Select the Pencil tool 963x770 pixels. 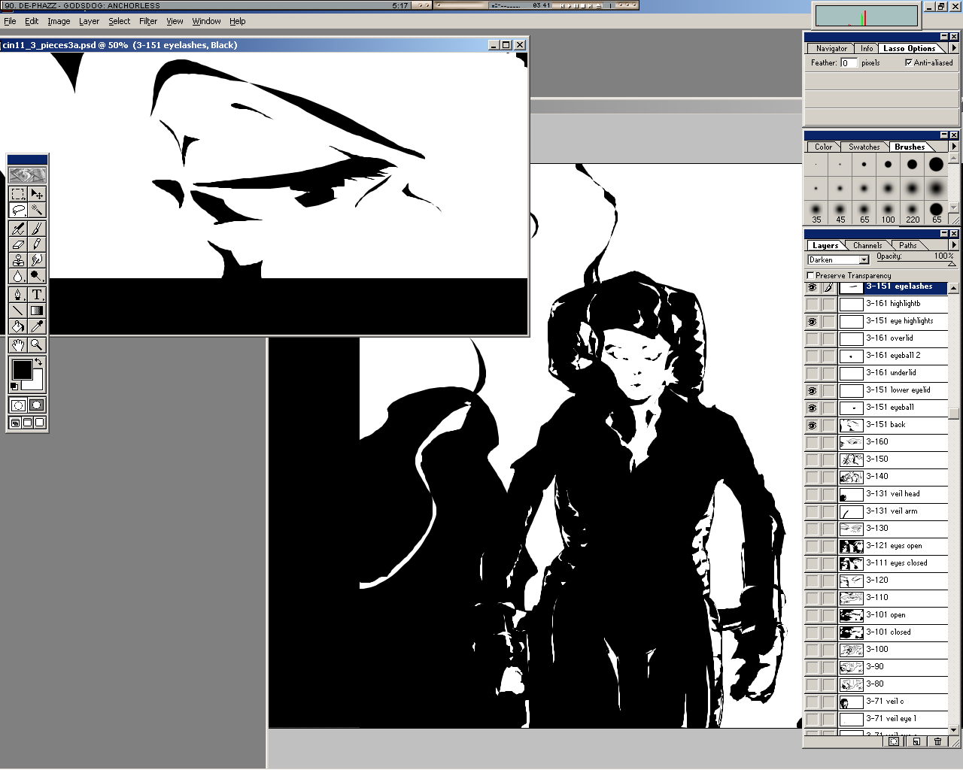click(37, 244)
